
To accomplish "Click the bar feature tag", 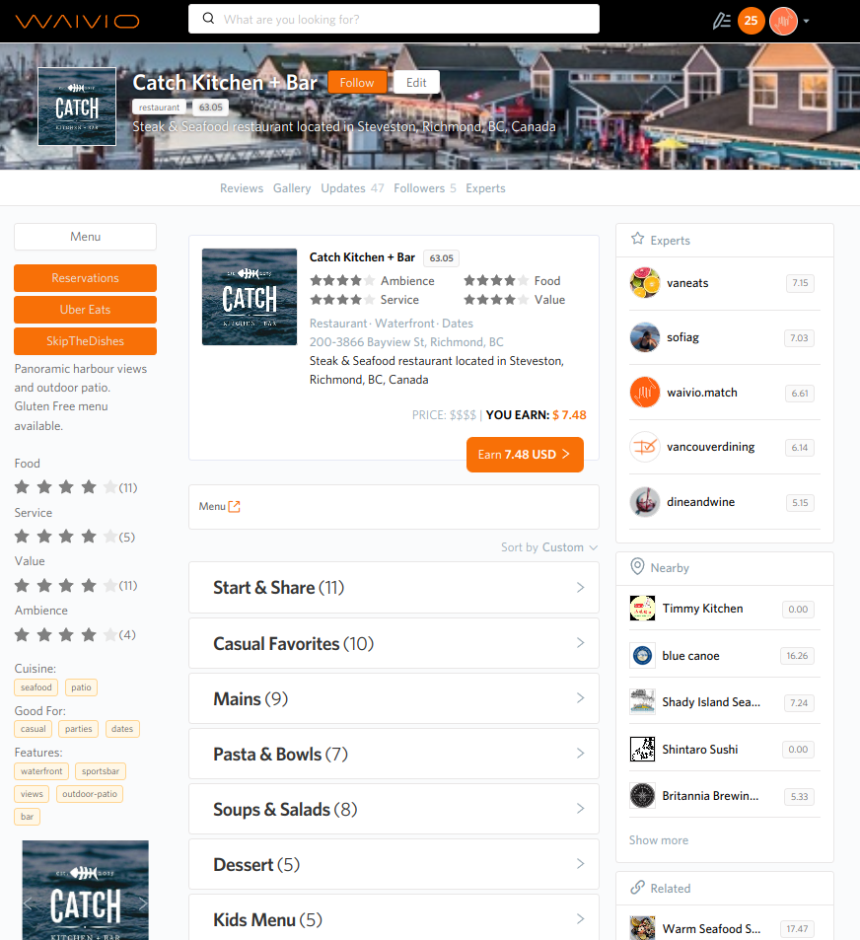I will (27, 817).
